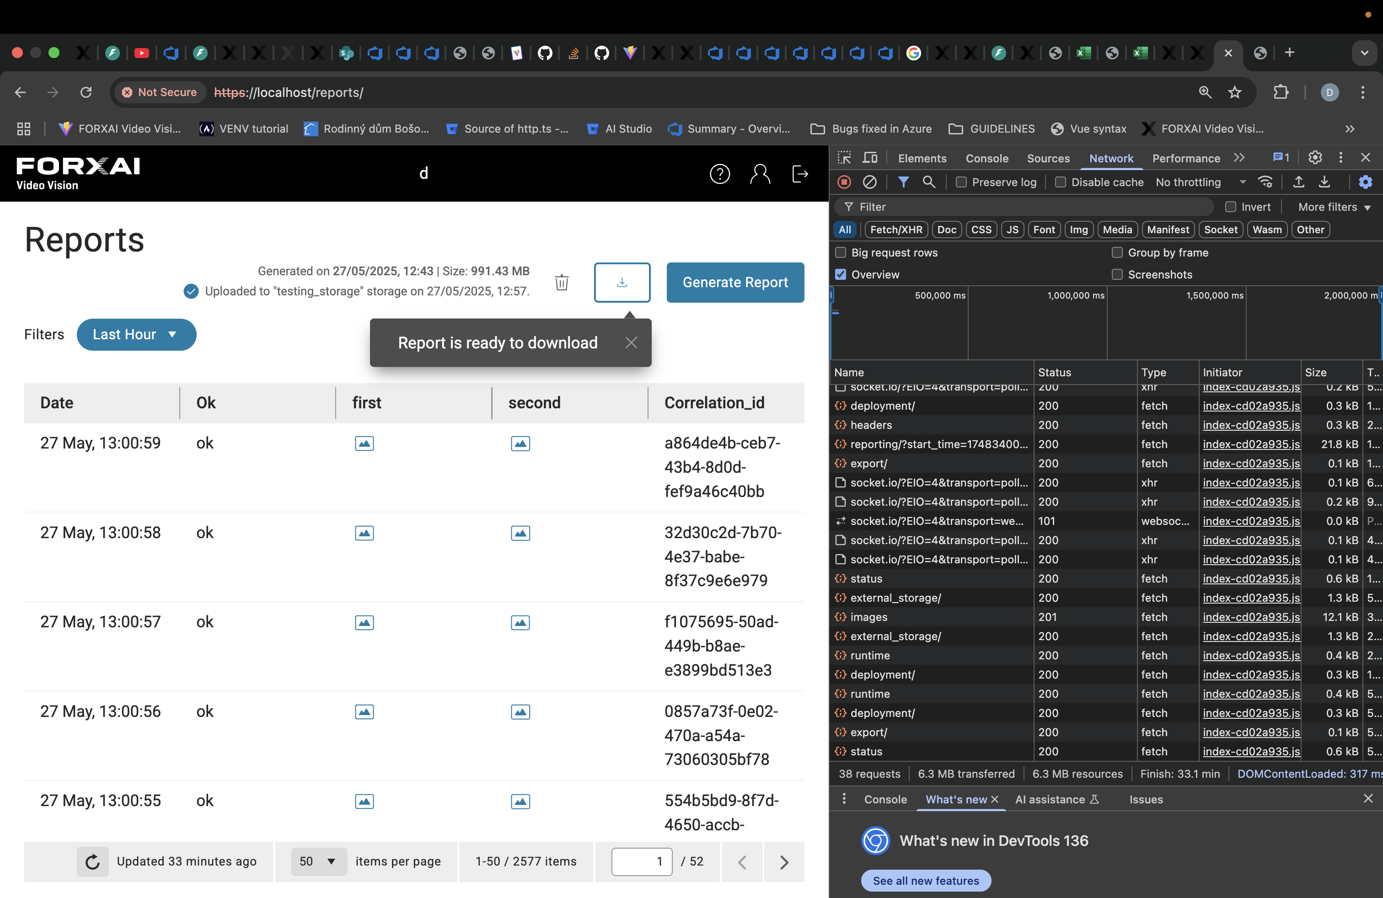Viewport: 1383px width, 898px height.
Task: Open the help question mark icon
Action: coord(719,174)
